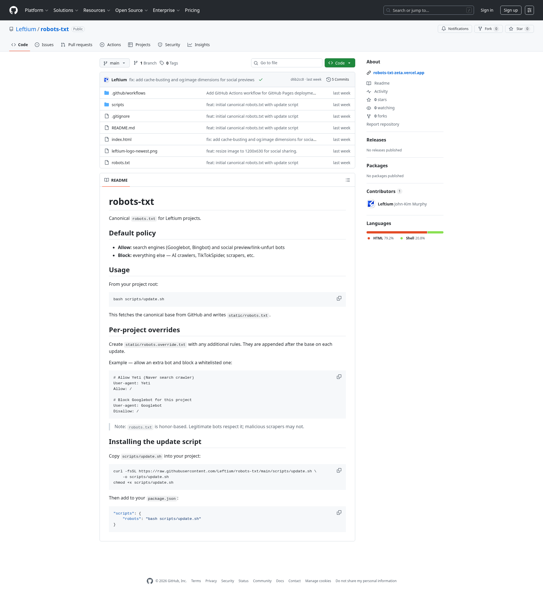Viewport: 543px width, 596px height.
Task: Click the Leftium owner link in breadcrumb
Action: click(26, 29)
